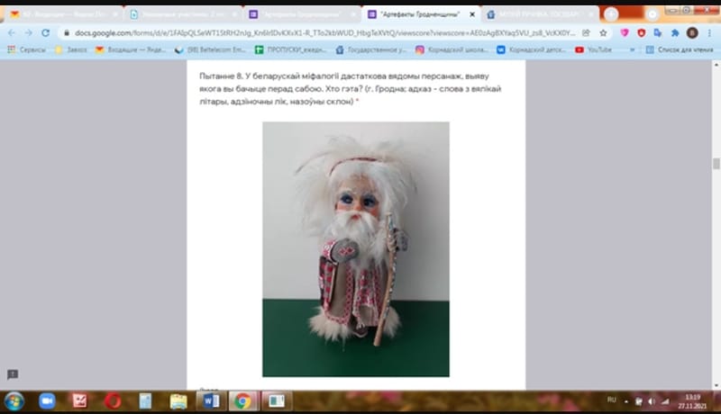Open a new browser tab with plus button

[x=612, y=14]
